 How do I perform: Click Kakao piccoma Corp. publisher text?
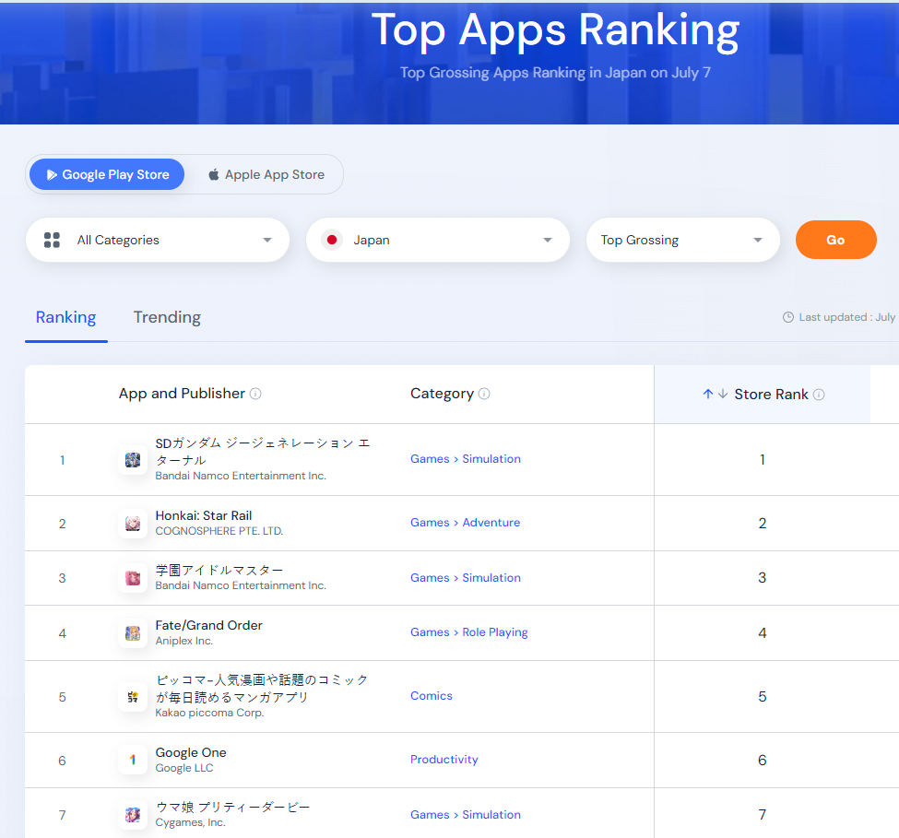(210, 713)
